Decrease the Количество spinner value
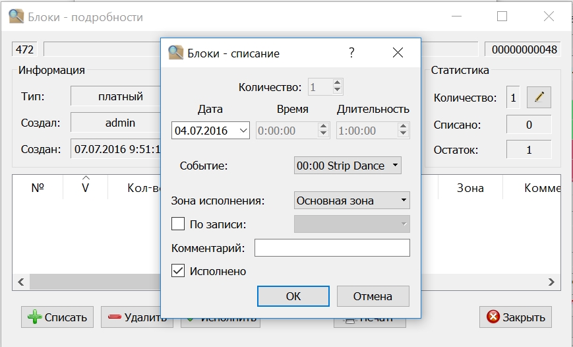 point(338,90)
